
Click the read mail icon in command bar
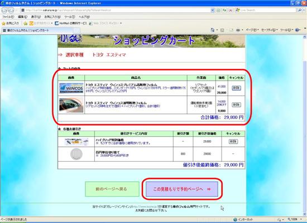(x=231, y=30)
